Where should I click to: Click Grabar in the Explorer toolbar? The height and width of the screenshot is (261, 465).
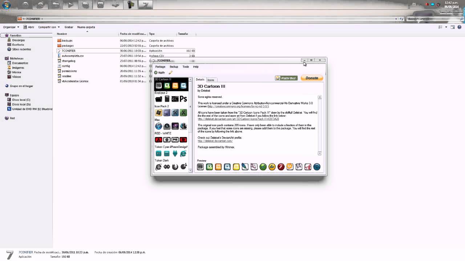click(x=69, y=27)
